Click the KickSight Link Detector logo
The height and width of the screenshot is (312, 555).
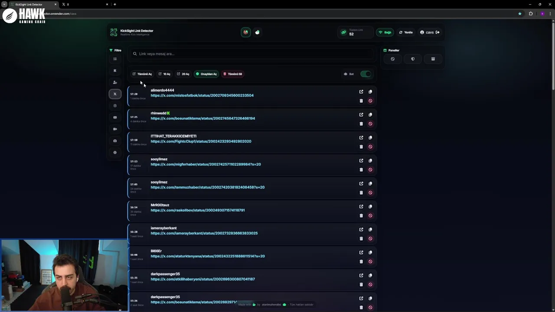(114, 32)
